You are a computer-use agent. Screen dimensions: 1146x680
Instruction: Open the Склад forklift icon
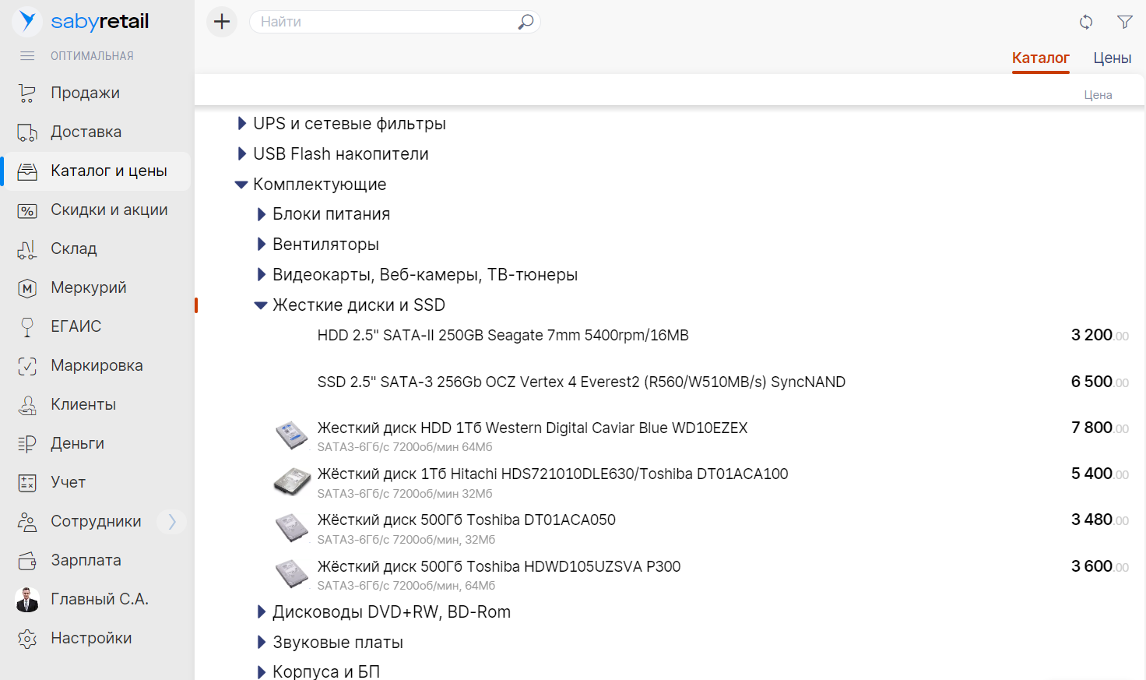(x=27, y=249)
